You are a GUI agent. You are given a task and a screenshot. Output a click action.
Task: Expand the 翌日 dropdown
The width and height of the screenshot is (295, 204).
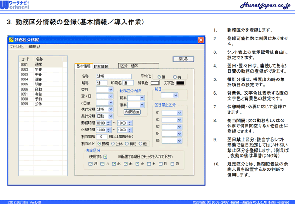(x=111, y=90)
